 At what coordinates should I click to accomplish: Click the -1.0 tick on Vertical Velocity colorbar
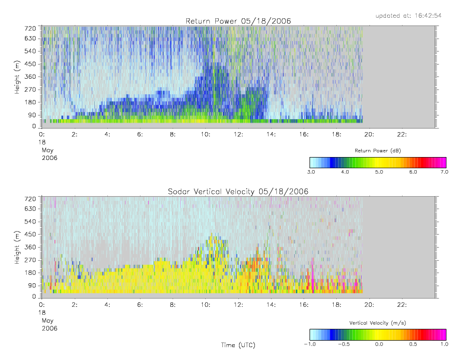coord(310,344)
